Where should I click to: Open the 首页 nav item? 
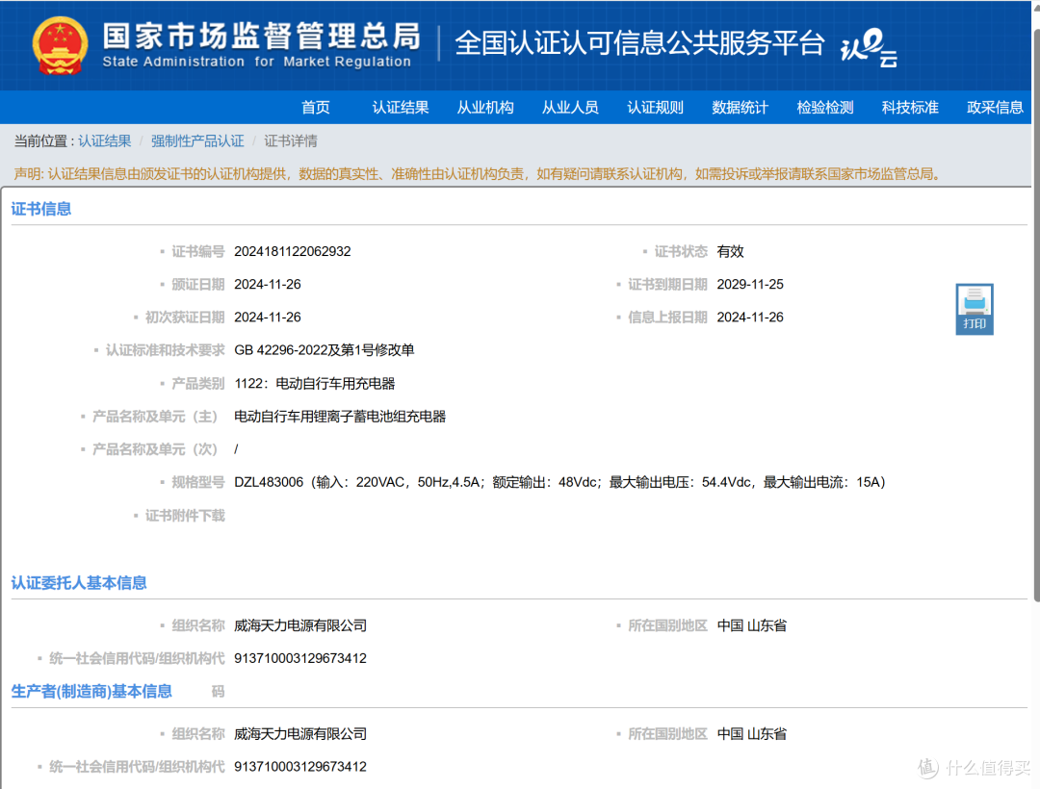click(315, 108)
